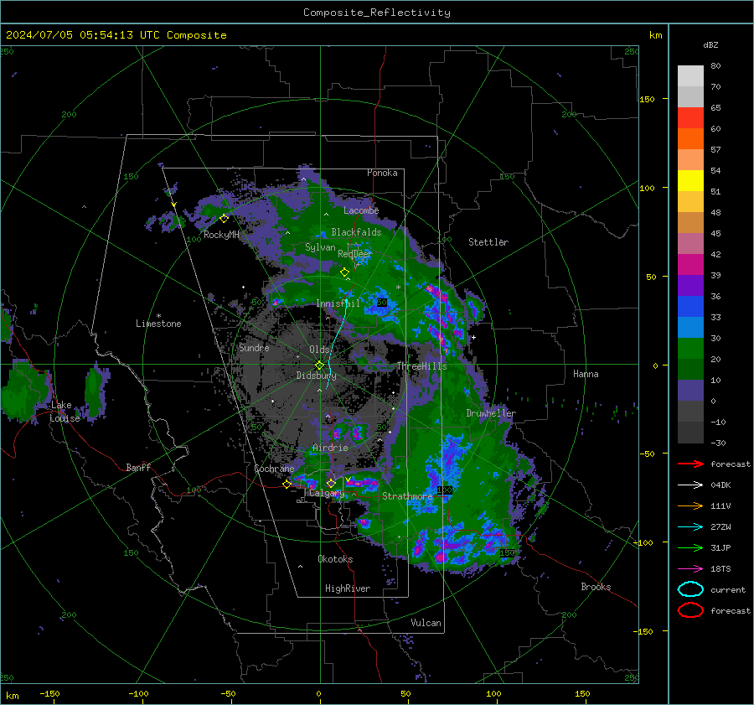Select the asterisk marker above Limestone label
Viewport: 754px width, 705px height.
point(158,316)
